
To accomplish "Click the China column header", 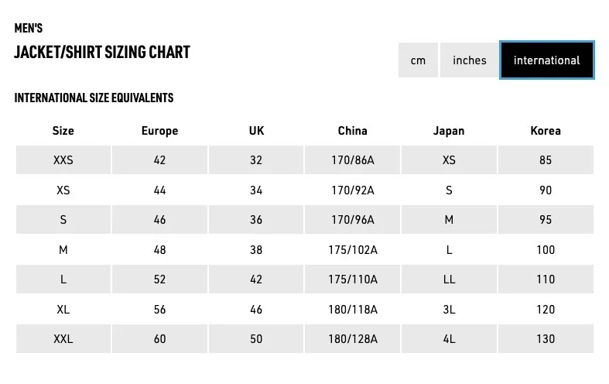I will click(x=353, y=131).
